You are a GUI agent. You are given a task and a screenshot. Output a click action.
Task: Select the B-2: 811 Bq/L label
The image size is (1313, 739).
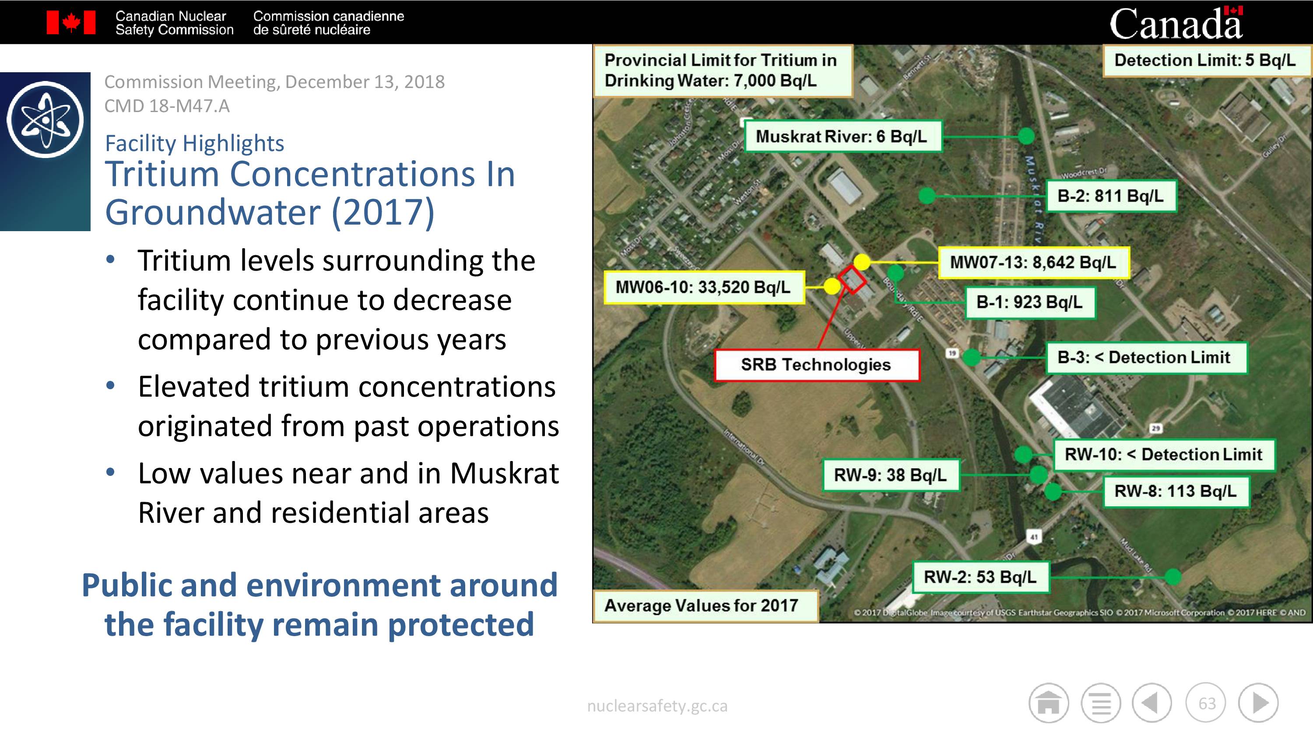(1111, 196)
